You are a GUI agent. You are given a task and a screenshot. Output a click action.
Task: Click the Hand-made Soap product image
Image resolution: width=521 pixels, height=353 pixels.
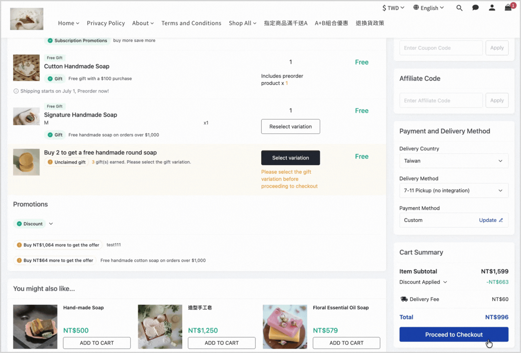35,326
